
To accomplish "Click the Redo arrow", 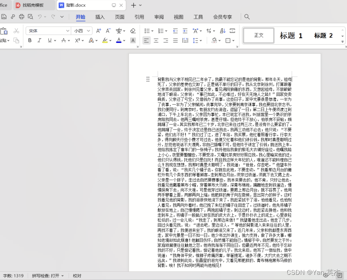I will tap(53, 17).
